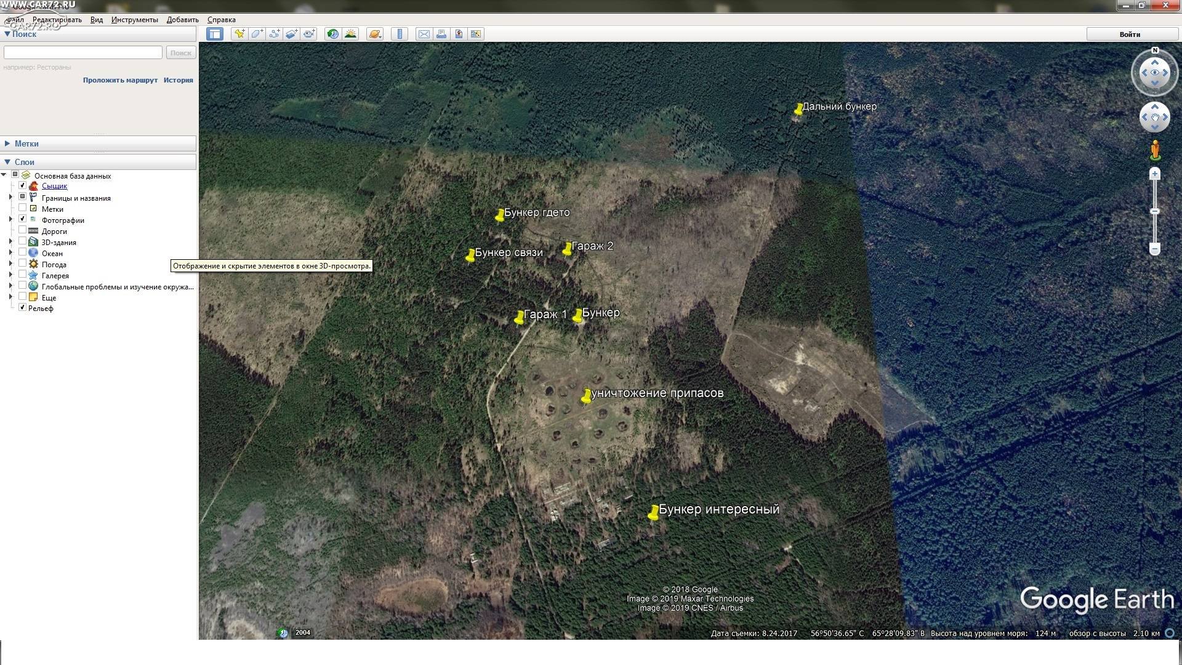The height and width of the screenshot is (665, 1182).
Task: Record a tour with camera icon
Action: pyautogui.click(x=308, y=34)
